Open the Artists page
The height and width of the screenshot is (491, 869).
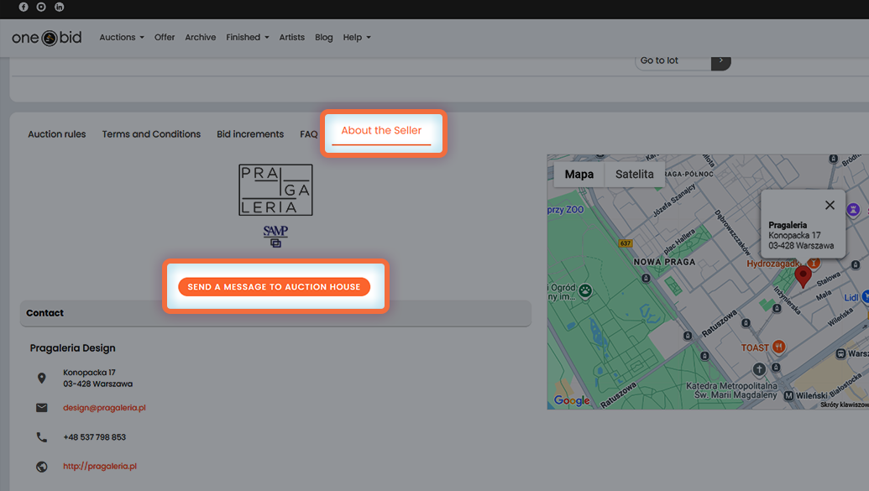[292, 37]
